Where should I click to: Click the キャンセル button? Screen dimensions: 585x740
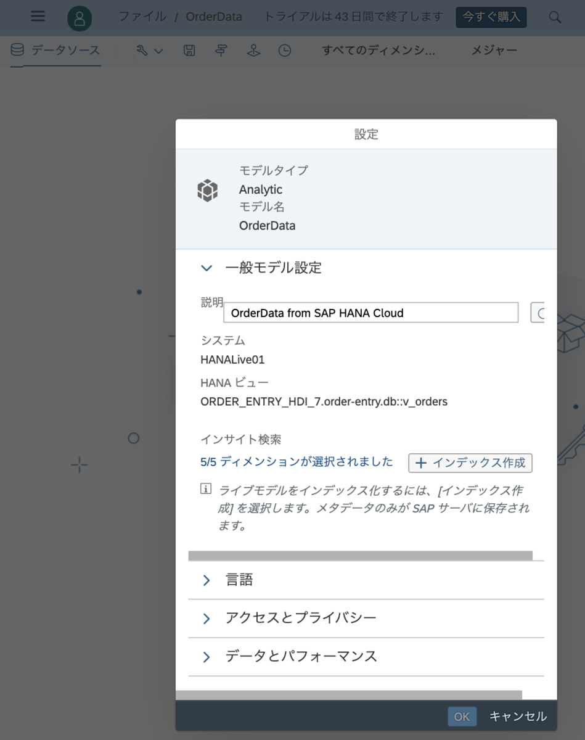tap(518, 717)
